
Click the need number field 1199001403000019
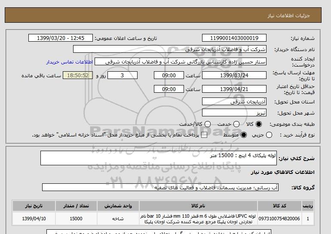[x=234, y=38]
